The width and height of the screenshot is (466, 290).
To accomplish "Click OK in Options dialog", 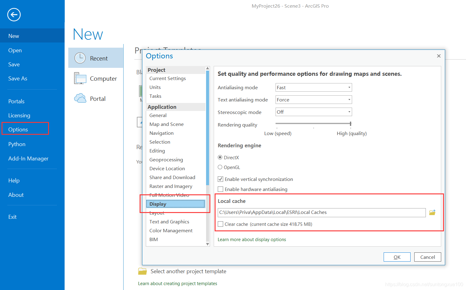I will (x=397, y=257).
